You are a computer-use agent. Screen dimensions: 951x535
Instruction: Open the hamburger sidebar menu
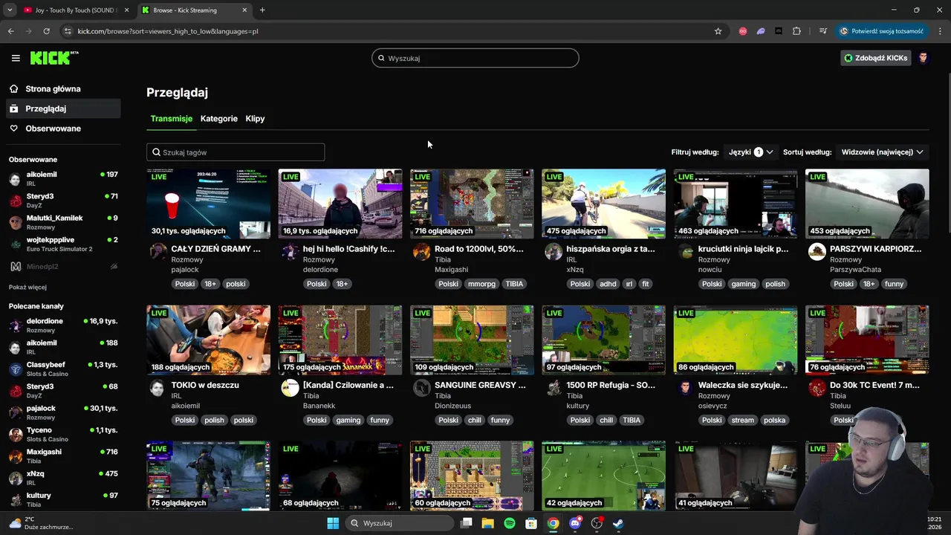pos(16,58)
